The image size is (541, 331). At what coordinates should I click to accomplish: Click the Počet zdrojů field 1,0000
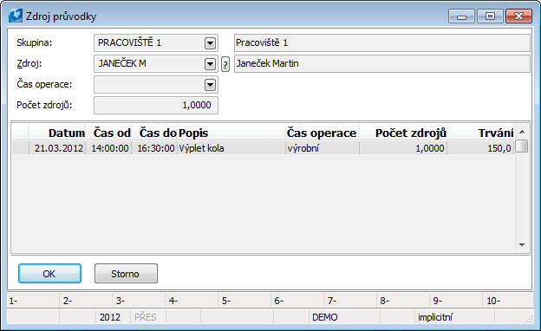click(156, 105)
